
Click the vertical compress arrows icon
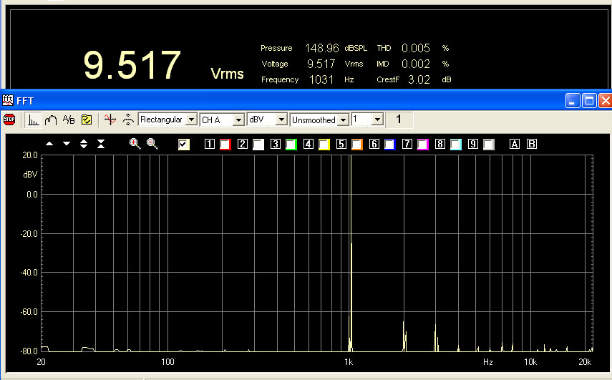click(101, 144)
